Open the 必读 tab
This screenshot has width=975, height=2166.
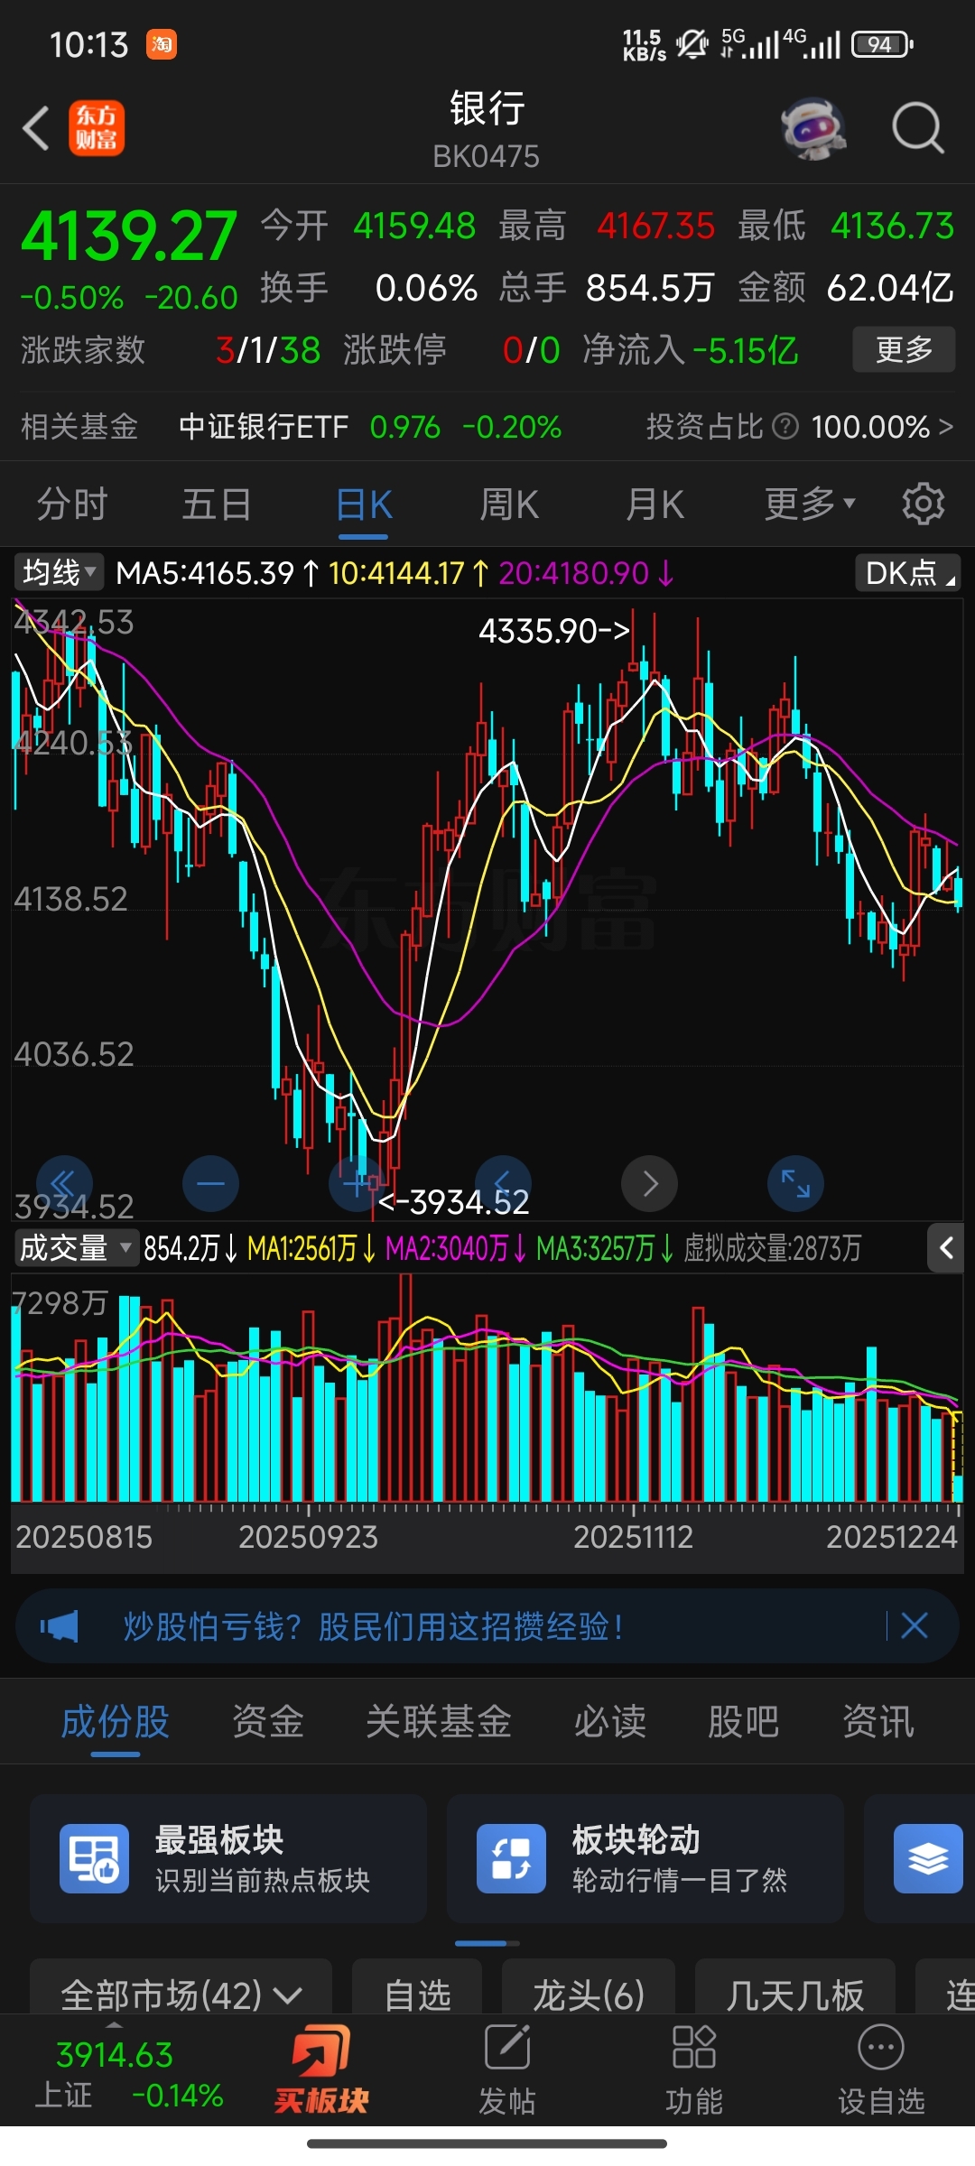click(x=610, y=1721)
